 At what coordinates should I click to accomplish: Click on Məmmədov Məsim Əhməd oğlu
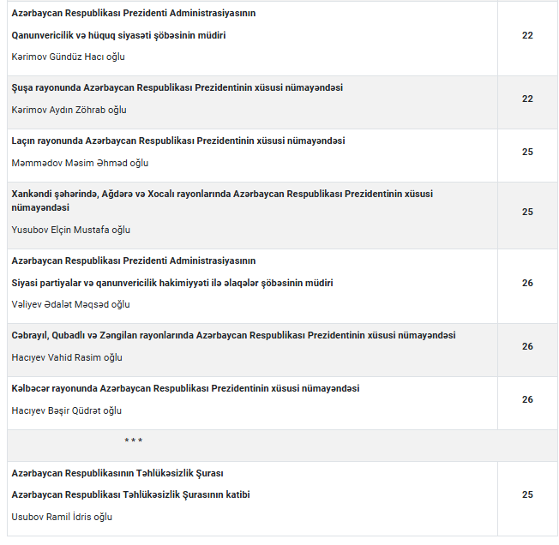(x=80, y=163)
